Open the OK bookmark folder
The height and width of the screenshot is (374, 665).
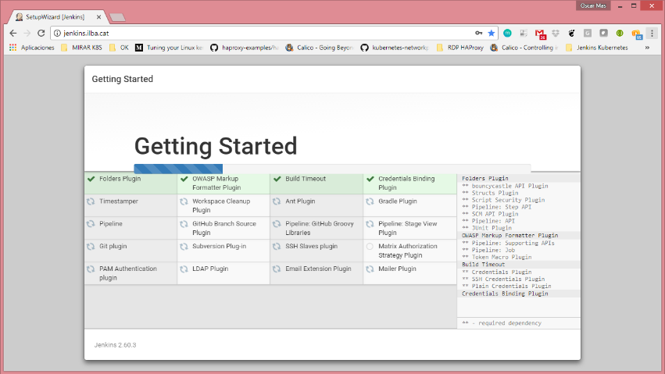[x=119, y=48]
